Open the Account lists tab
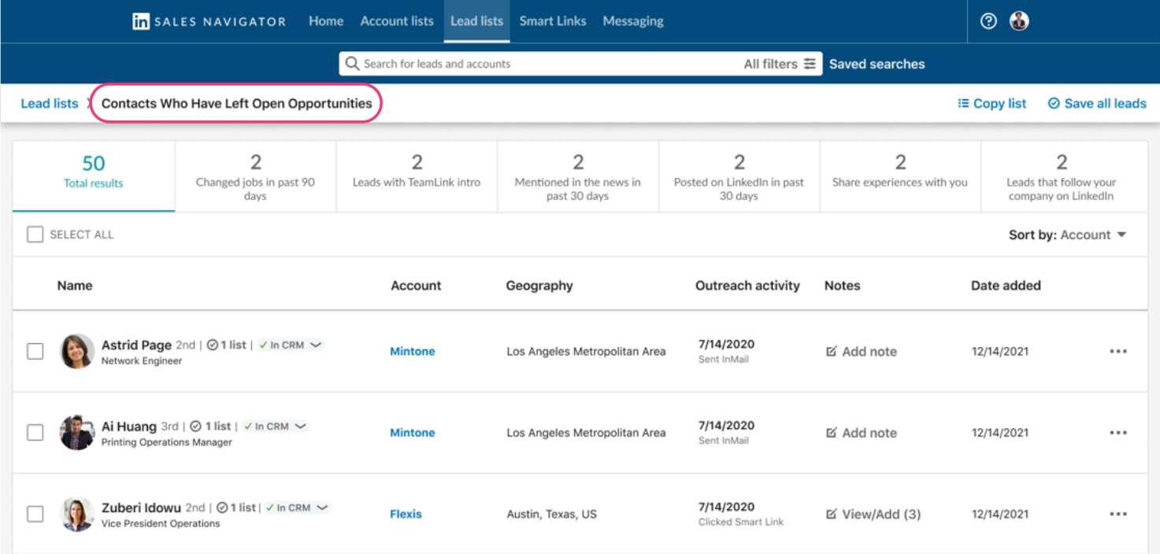 pyautogui.click(x=397, y=21)
